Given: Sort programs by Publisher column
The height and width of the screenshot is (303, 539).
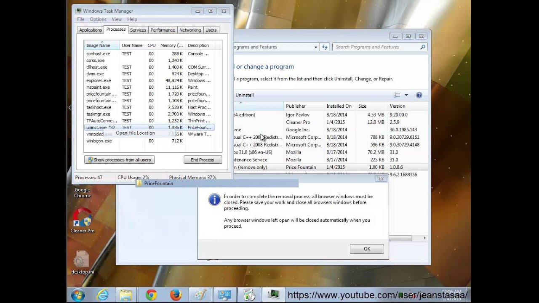Looking at the screenshot, I should click(304, 106).
